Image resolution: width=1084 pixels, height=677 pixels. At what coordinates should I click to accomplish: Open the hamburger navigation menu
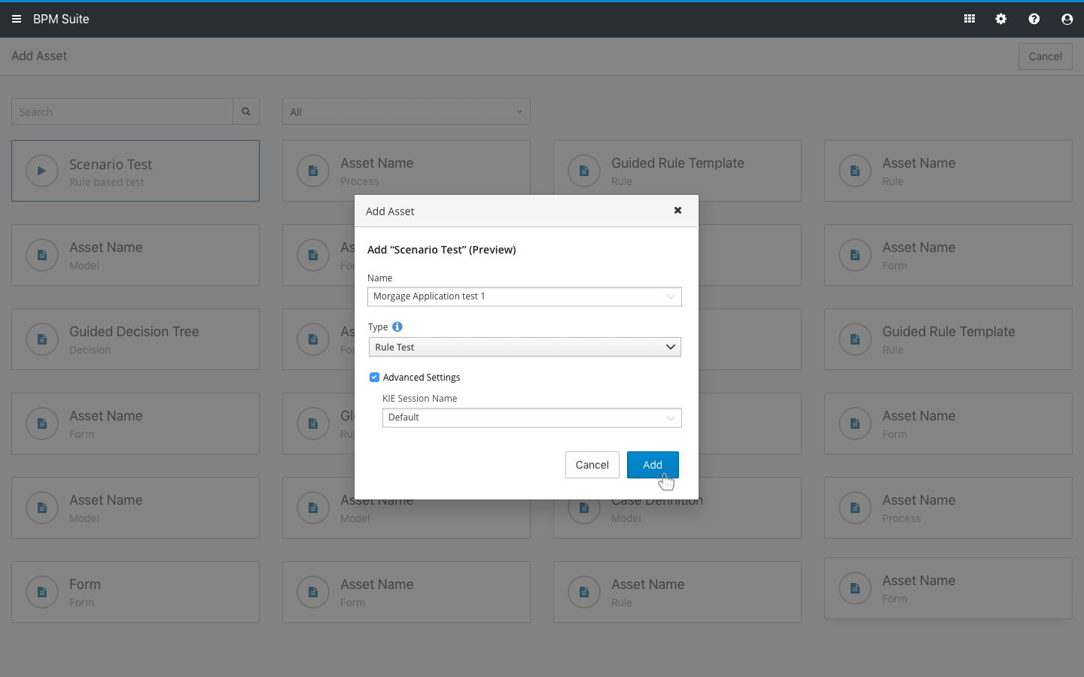17,19
